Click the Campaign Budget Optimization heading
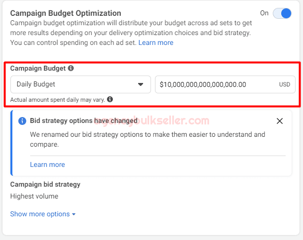This screenshot has height=240, width=303. [x=65, y=13]
